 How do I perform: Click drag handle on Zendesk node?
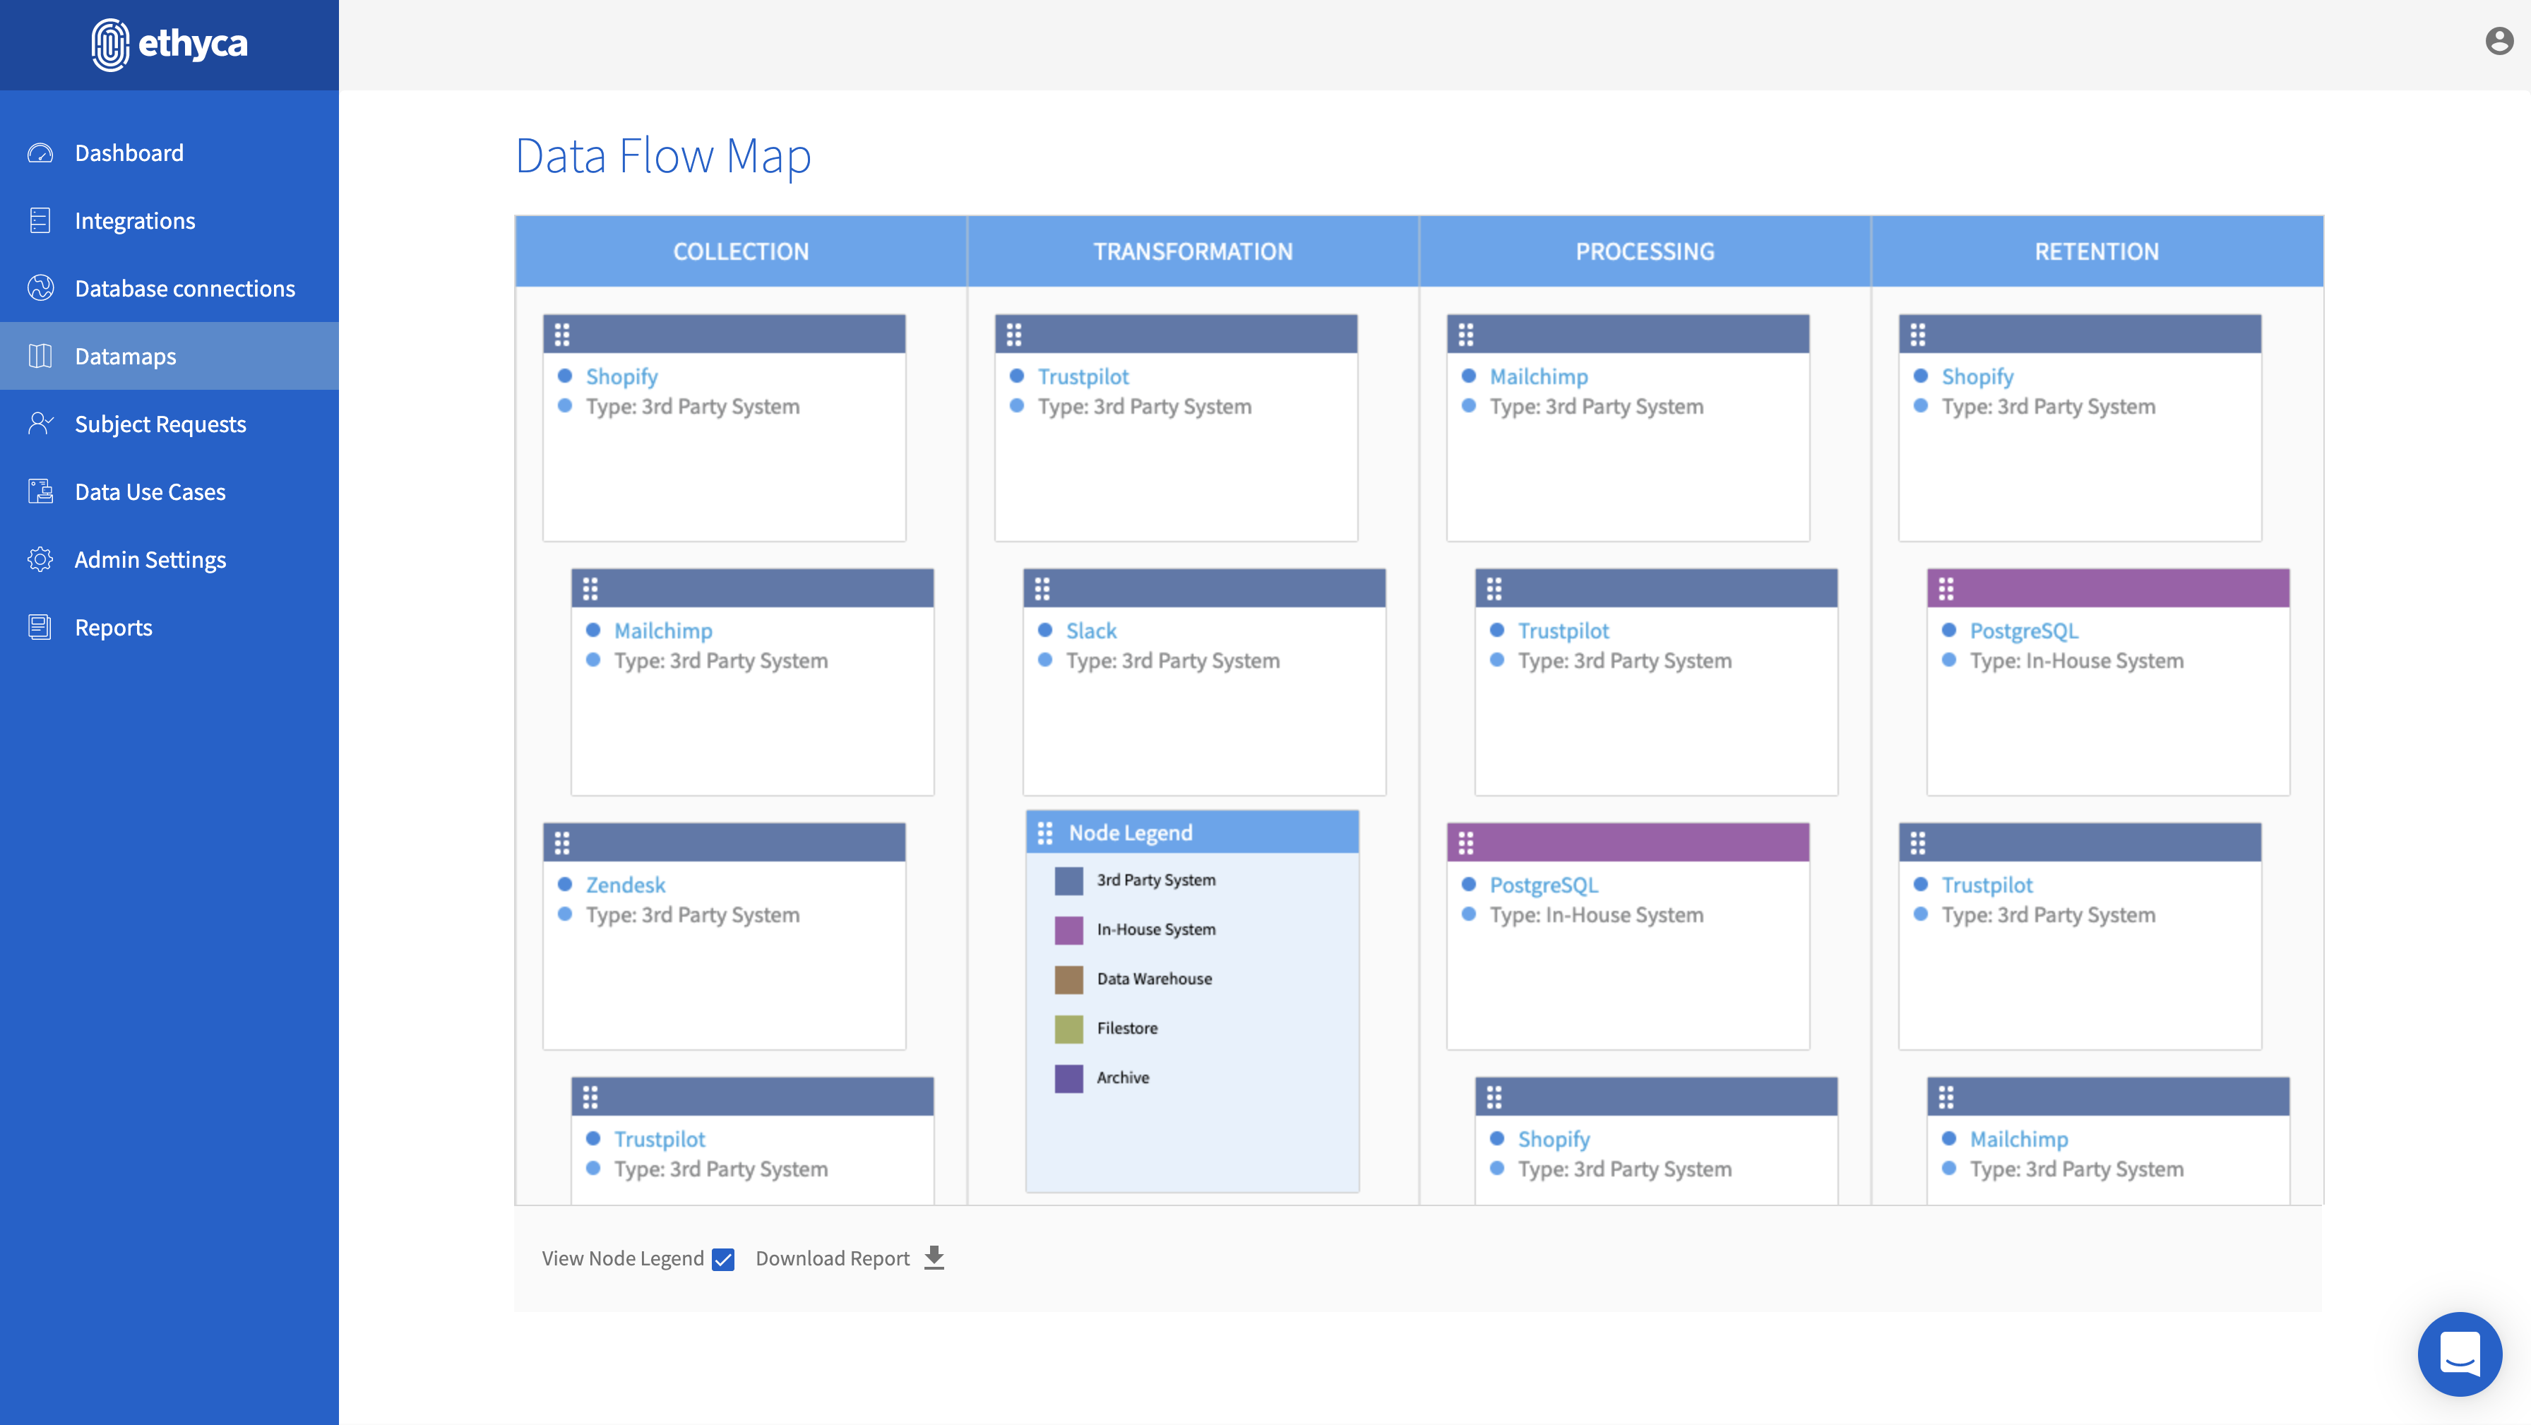[x=562, y=842]
